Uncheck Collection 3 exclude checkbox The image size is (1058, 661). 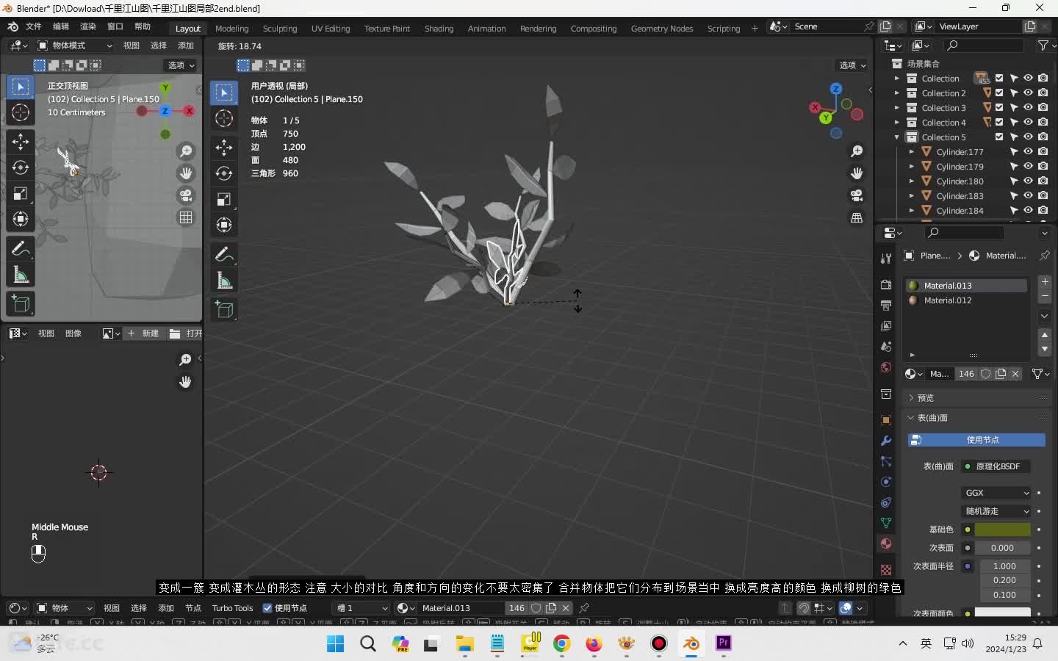click(999, 108)
